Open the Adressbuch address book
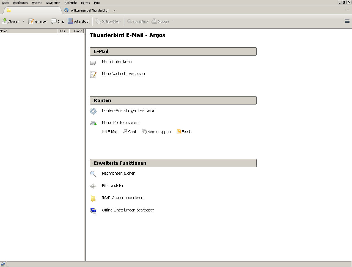This screenshot has height=267, width=352. pos(79,21)
